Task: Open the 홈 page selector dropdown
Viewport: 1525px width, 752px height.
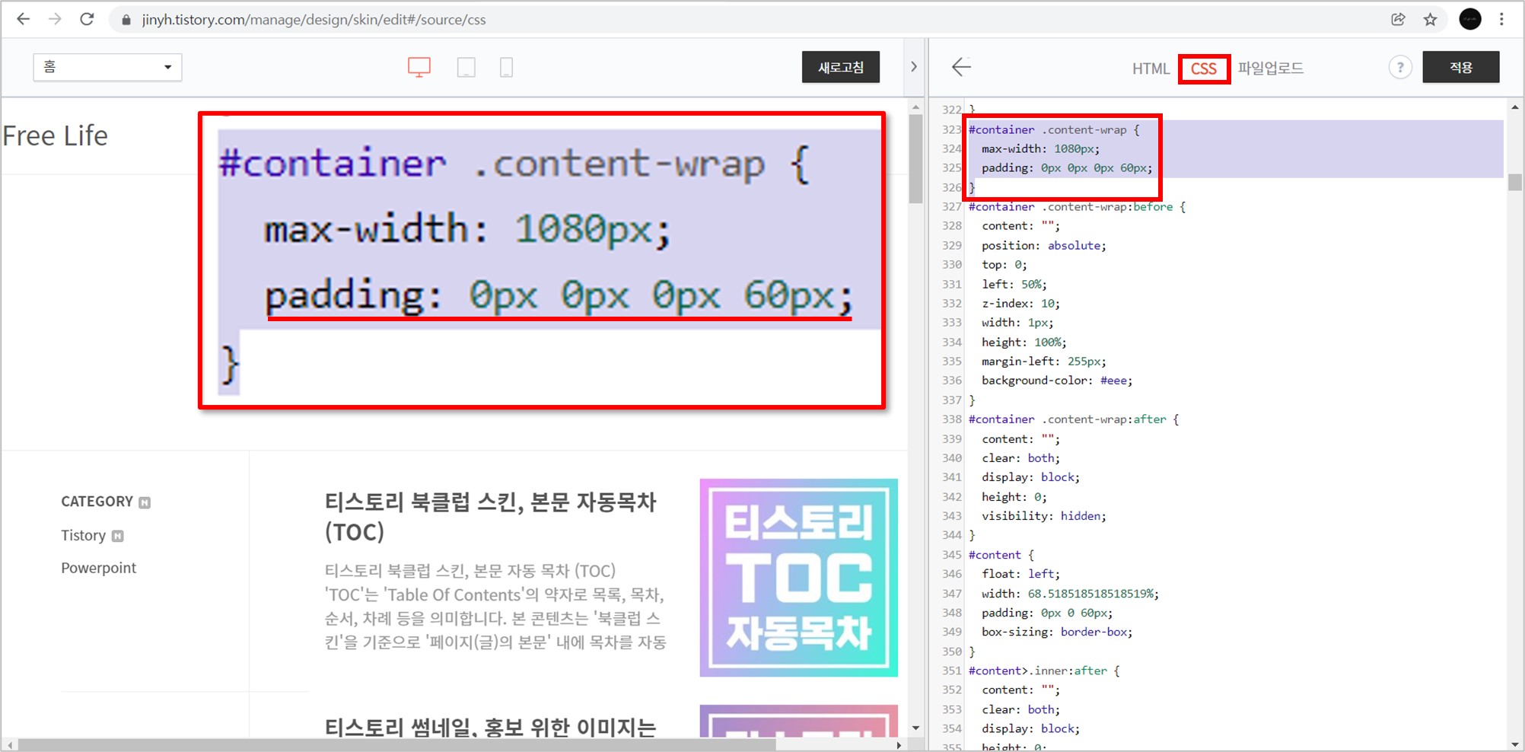Action: [107, 67]
